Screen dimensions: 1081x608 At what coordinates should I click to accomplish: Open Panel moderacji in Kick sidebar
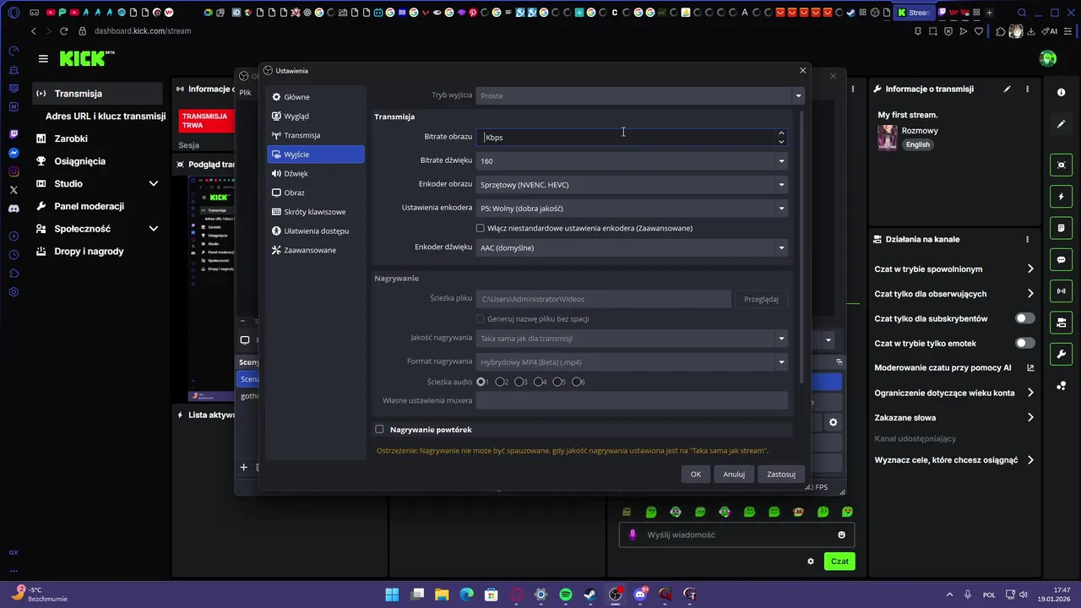tap(89, 206)
